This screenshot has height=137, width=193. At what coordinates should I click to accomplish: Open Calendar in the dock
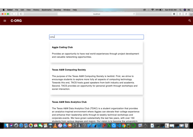36,126
